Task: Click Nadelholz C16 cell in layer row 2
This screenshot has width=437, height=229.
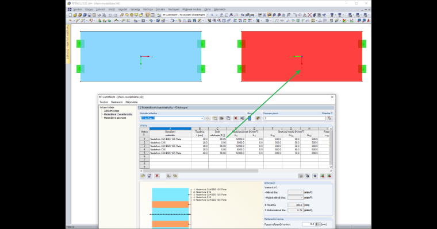Action: [x=170, y=142]
